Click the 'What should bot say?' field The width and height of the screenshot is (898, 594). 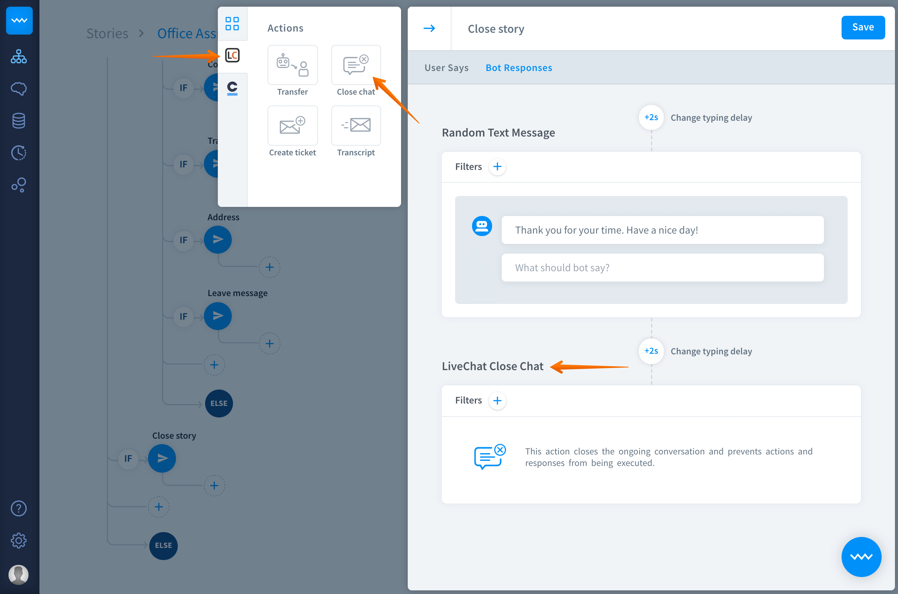pos(662,268)
